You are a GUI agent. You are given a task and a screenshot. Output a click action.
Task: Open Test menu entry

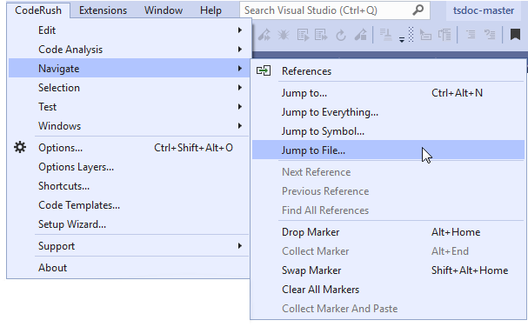tap(130, 107)
